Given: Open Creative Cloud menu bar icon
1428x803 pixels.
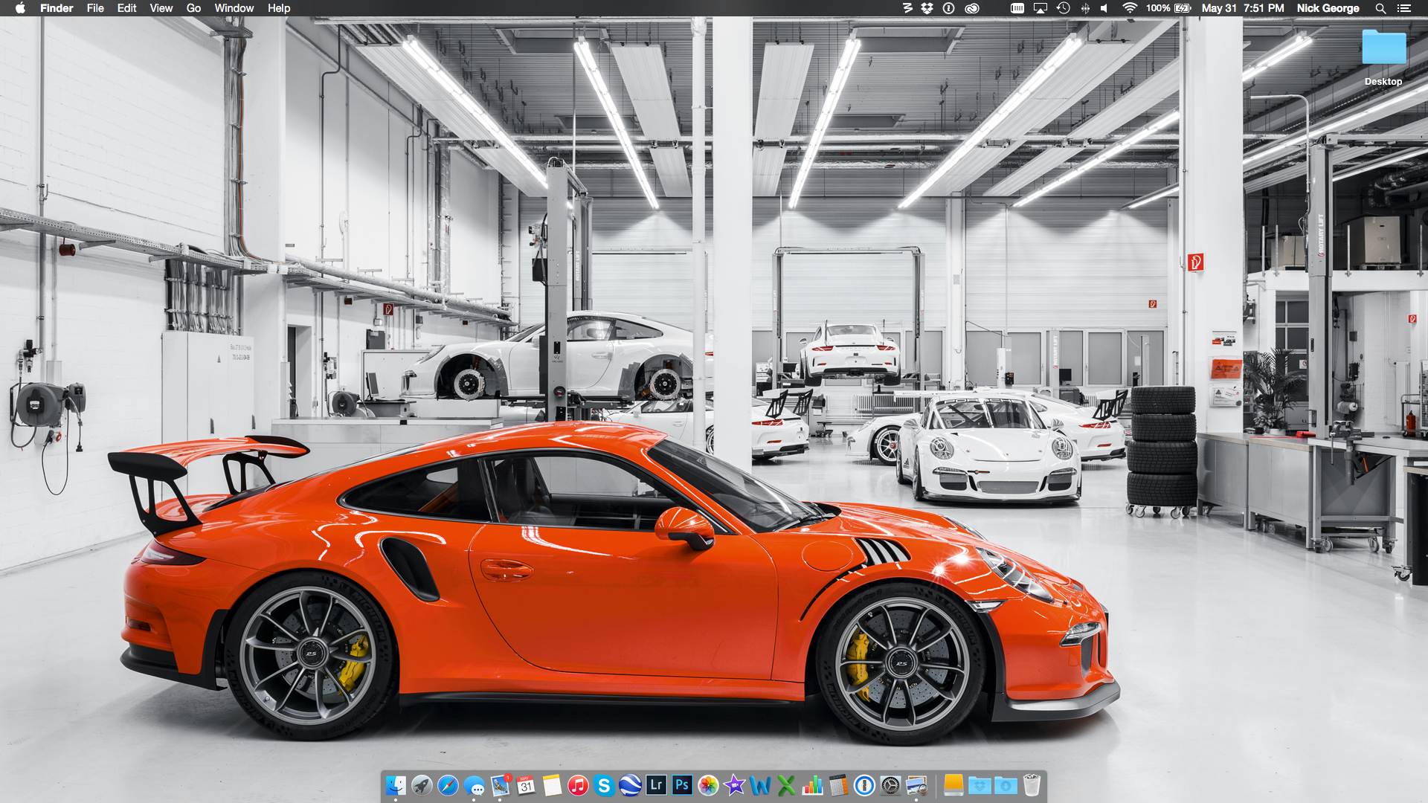Looking at the screenshot, I should coord(971,8).
